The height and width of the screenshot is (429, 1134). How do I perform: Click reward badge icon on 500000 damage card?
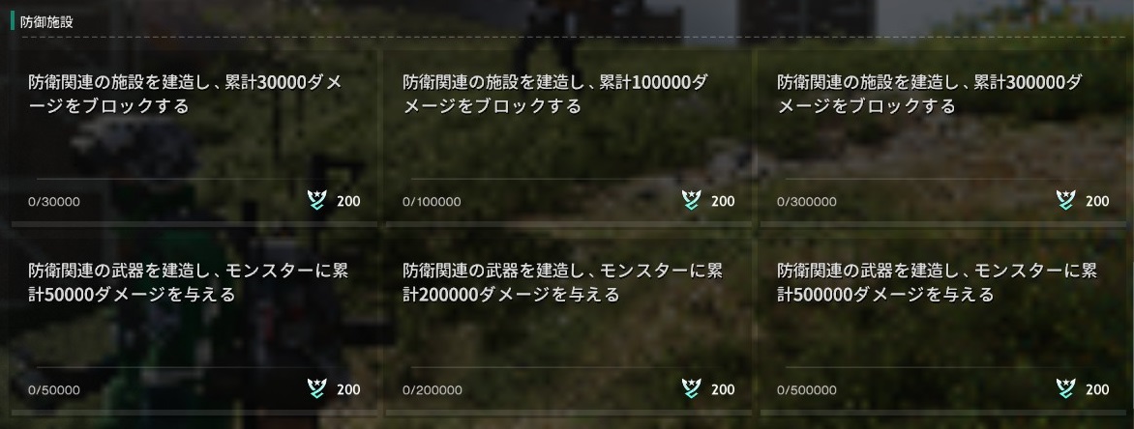[1066, 388]
